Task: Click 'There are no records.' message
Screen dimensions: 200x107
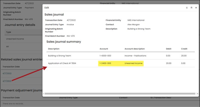Action: tap(13, 104)
